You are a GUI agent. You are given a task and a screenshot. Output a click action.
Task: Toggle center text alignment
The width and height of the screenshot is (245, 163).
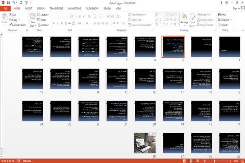(99, 23)
